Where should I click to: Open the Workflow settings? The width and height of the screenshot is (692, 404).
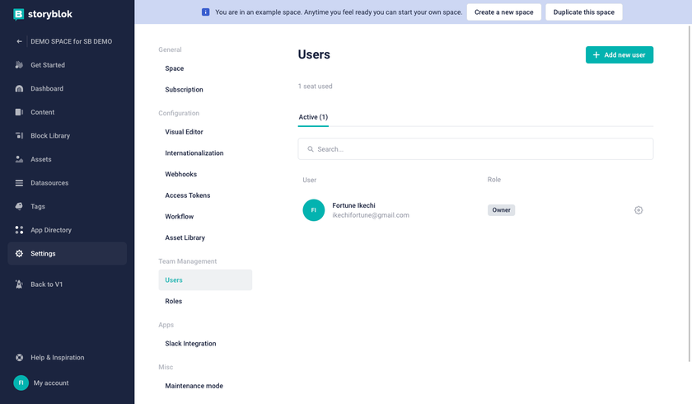pyautogui.click(x=180, y=217)
